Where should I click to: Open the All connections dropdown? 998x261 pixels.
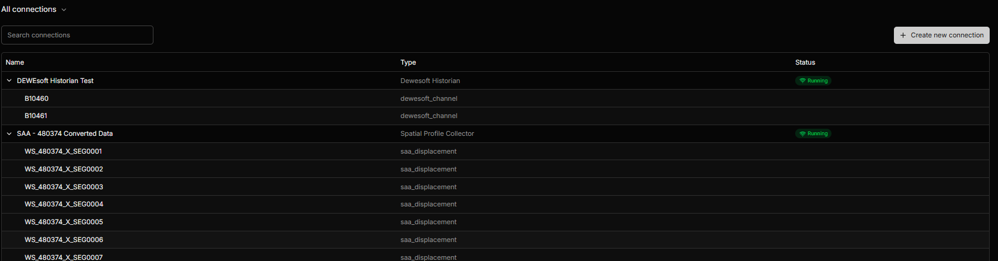click(x=34, y=9)
